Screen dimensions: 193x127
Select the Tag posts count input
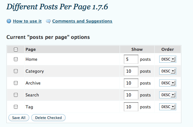pos(131,107)
